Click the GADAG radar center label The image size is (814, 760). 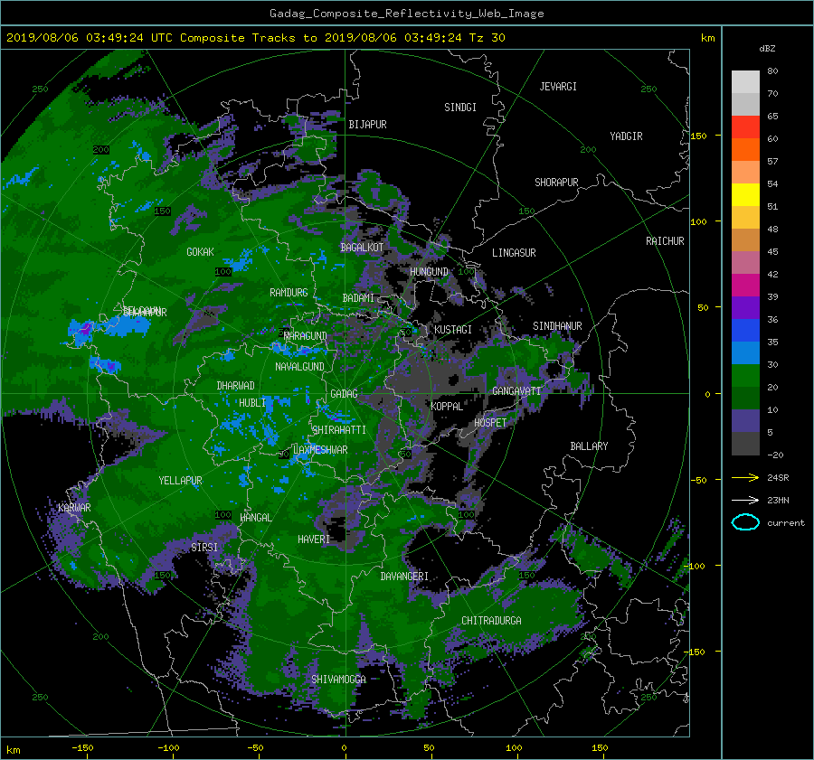coord(345,394)
